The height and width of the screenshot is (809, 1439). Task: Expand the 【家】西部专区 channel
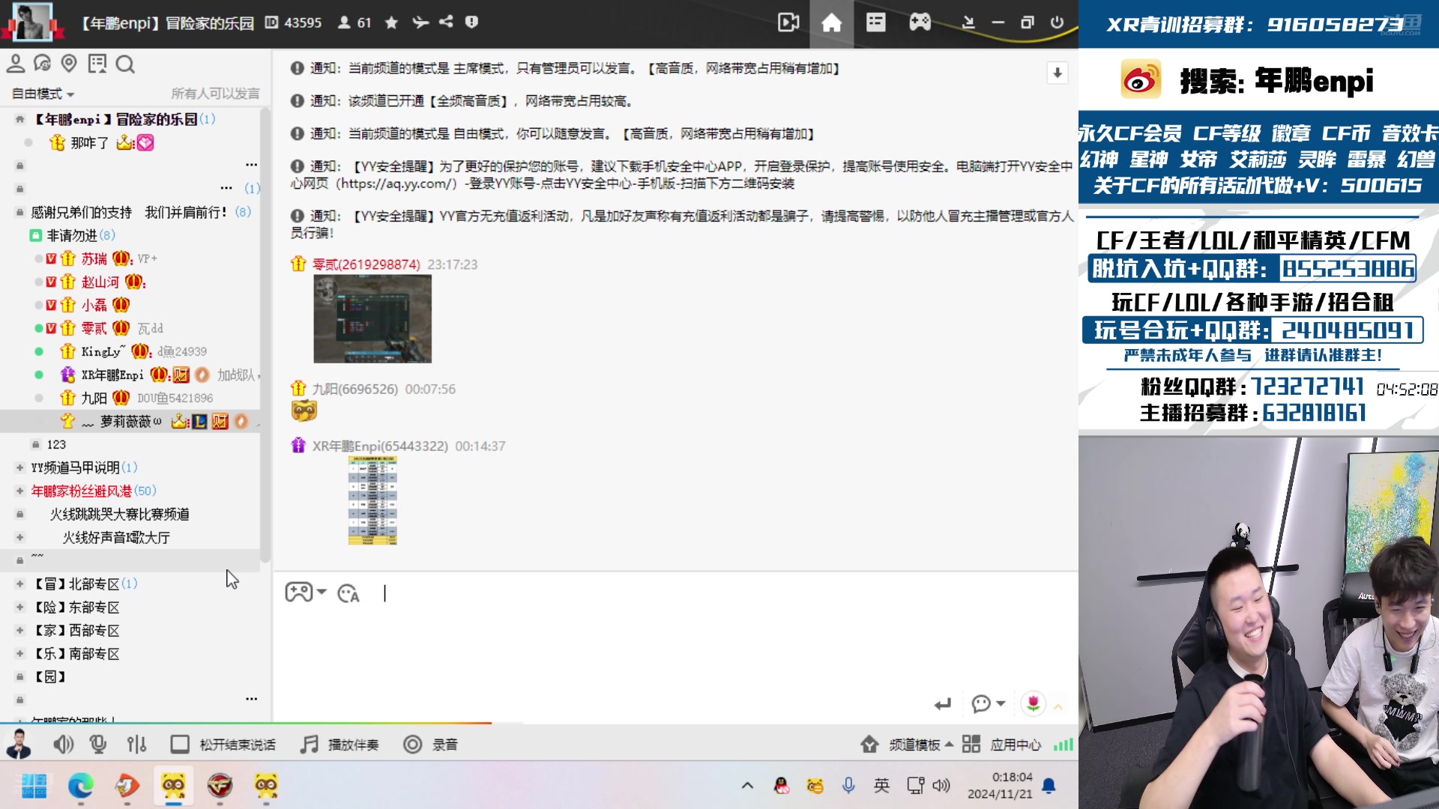[20, 630]
